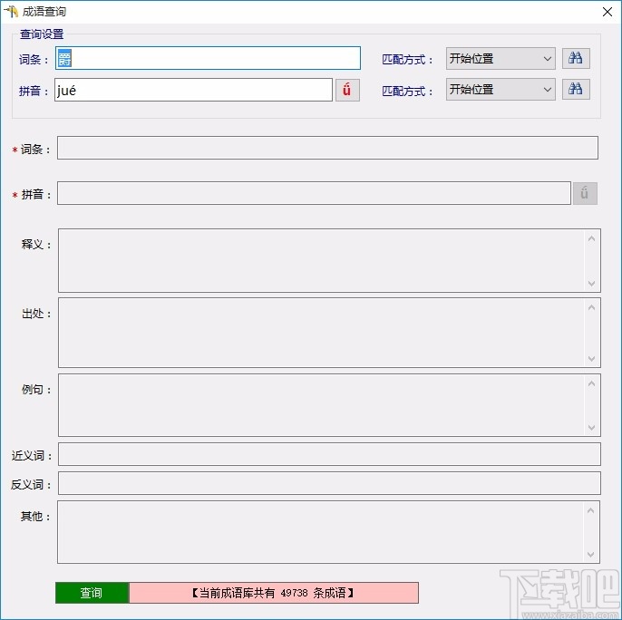Click the binoculars search icon for 词条
The image size is (622, 620).
click(x=576, y=59)
